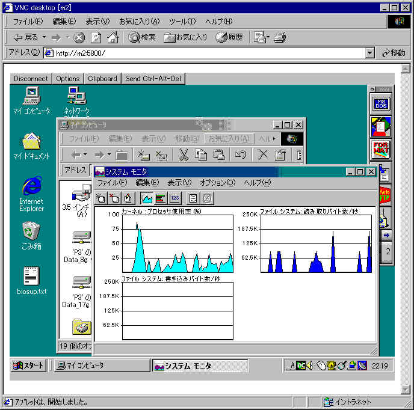
Task: Click the Disconnect button in VNC viewer
Action: (31, 79)
